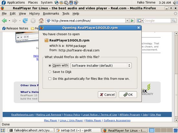Click the Software Accessories link
This screenshot has width=178, height=133.
[117, 120]
